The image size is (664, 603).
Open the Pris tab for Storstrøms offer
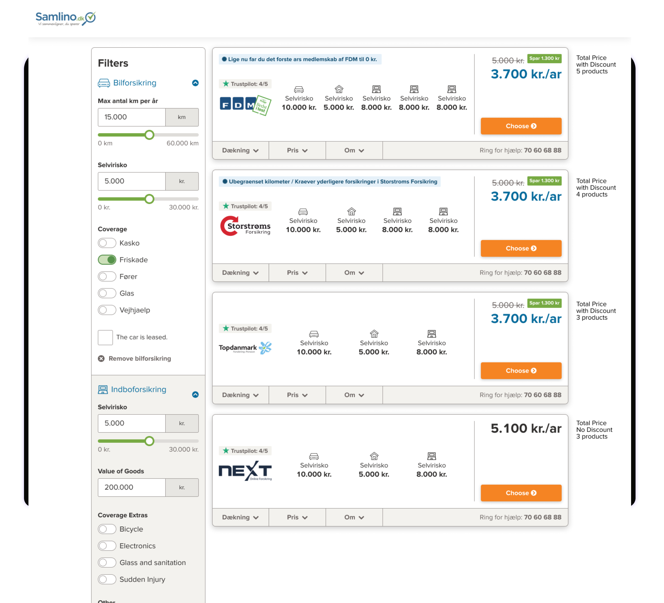tap(297, 273)
